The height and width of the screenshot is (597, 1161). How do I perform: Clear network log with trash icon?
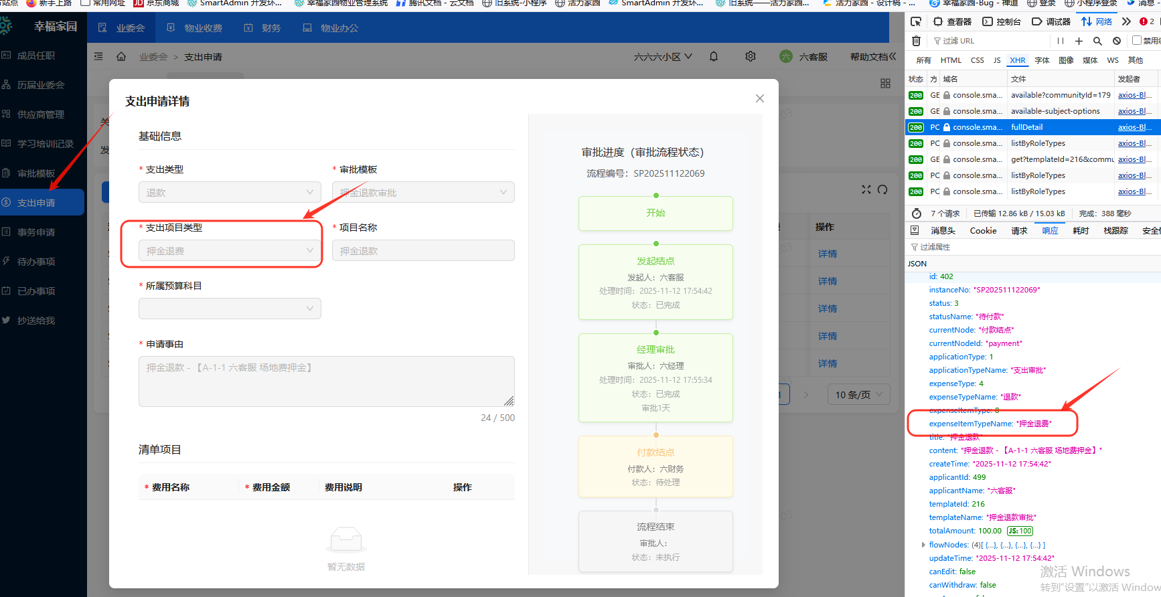coord(916,41)
